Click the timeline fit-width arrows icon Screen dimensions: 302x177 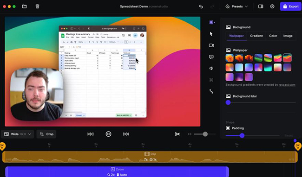[190, 134]
